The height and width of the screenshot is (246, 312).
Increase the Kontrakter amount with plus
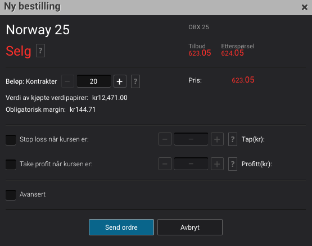coord(120,81)
